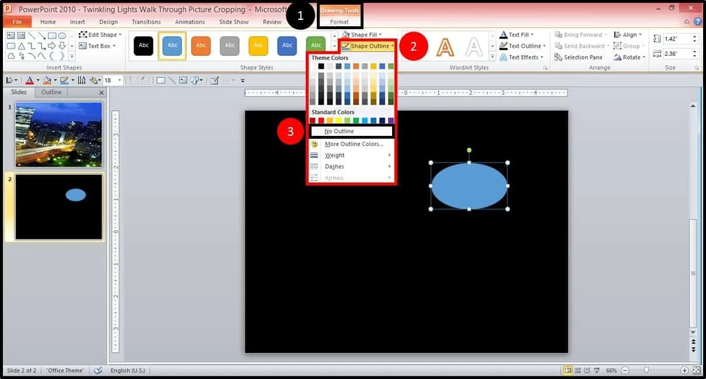Viewport: 706px width, 379px height.
Task: Pick the right arrow shape in gallery
Action: pyautogui.click(x=52, y=45)
